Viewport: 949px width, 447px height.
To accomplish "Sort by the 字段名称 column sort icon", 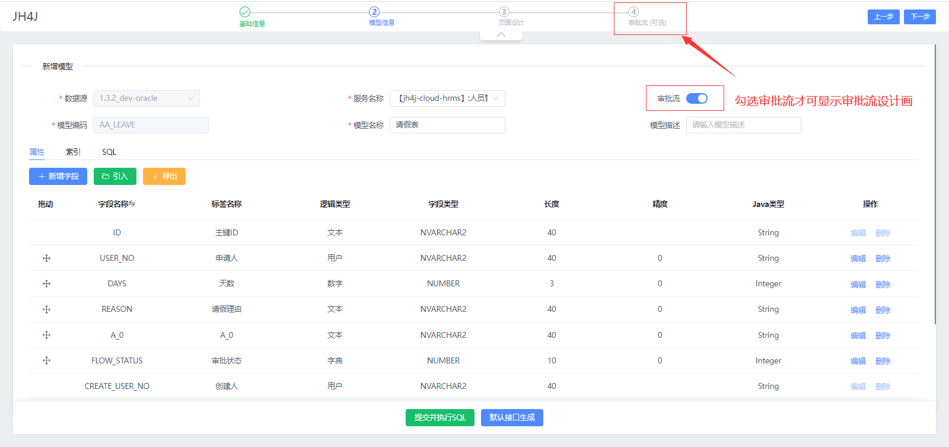I will pyautogui.click(x=132, y=204).
